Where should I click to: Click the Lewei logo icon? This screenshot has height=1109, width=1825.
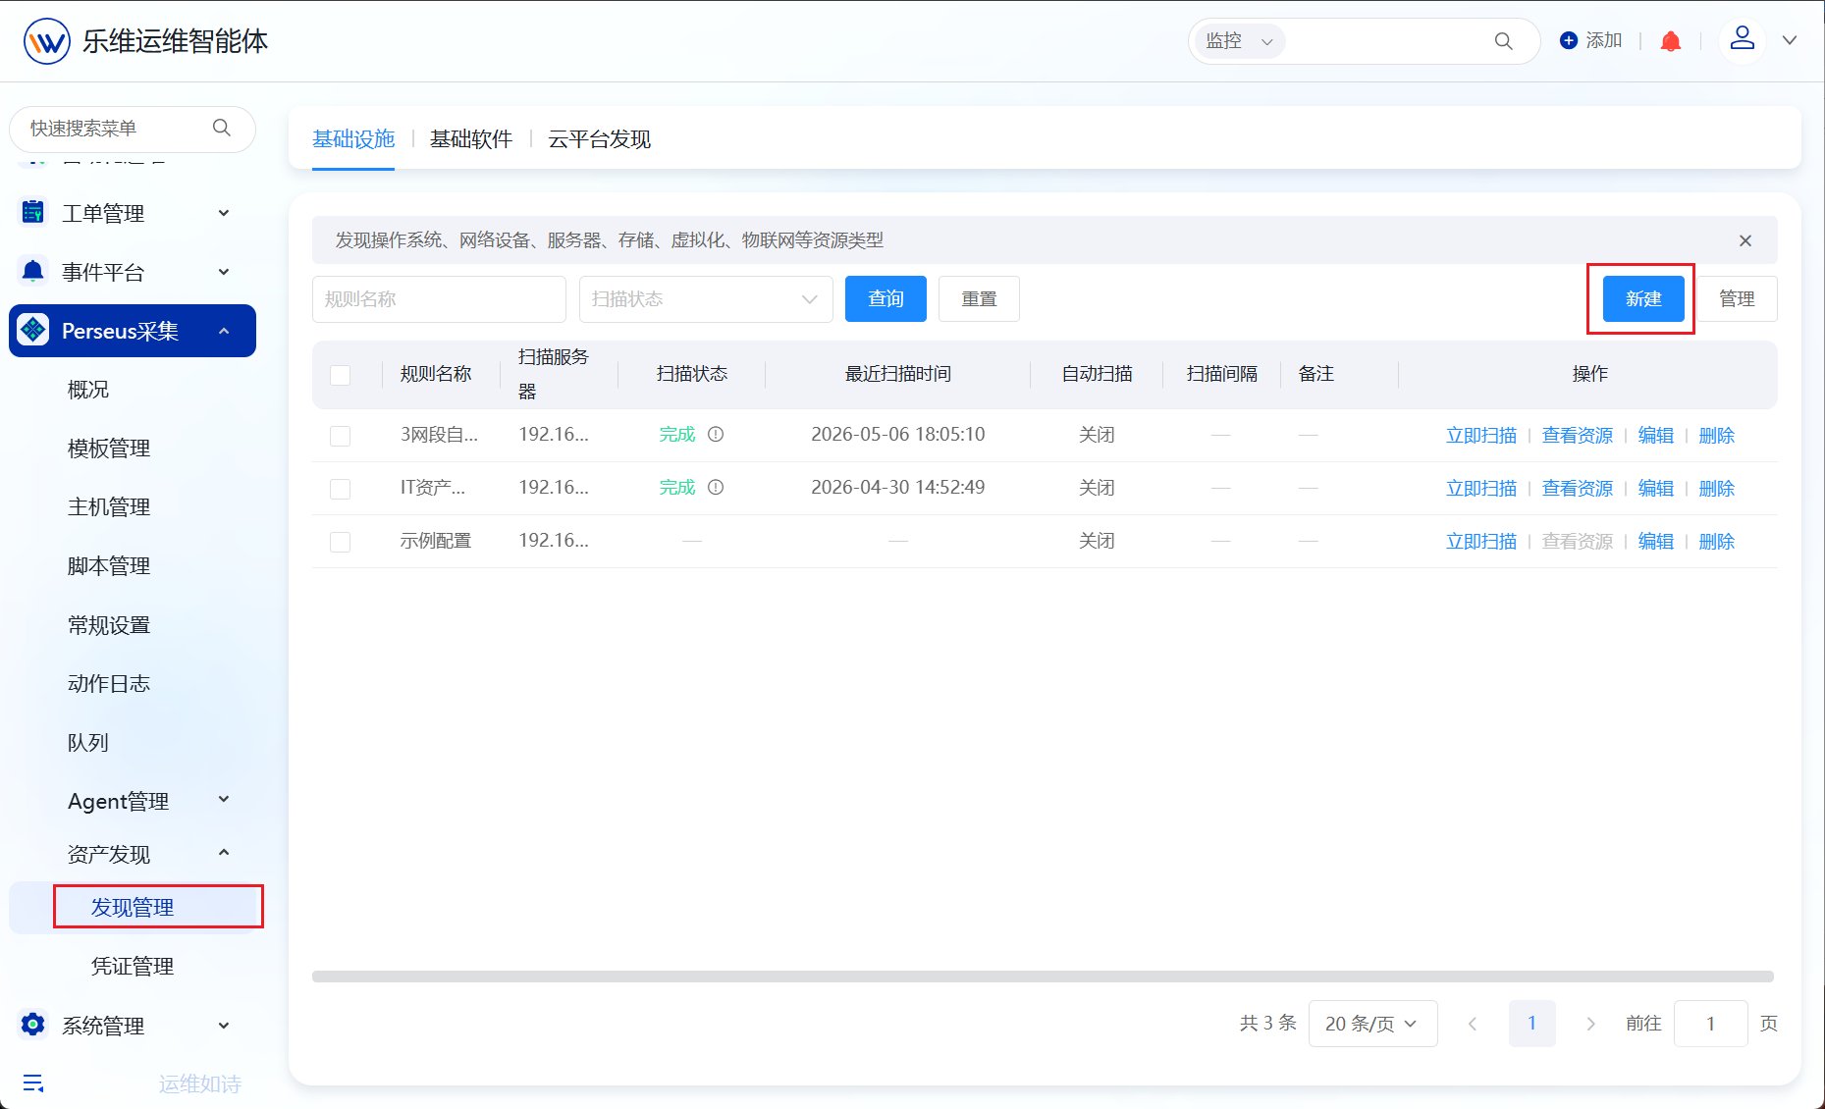point(46,41)
